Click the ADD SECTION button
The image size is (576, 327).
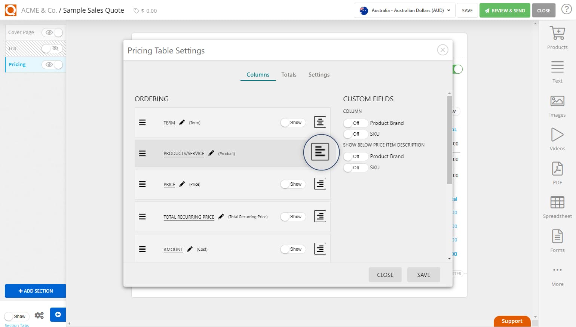coord(35,291)
